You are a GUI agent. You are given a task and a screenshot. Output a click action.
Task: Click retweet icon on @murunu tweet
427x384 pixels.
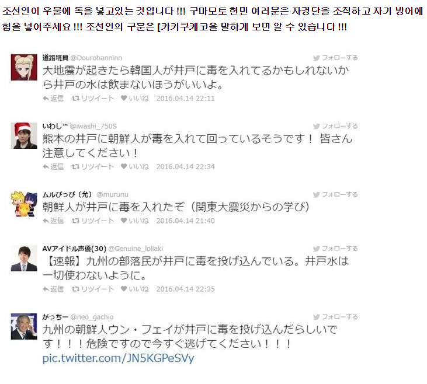click(x=75, y=221)
